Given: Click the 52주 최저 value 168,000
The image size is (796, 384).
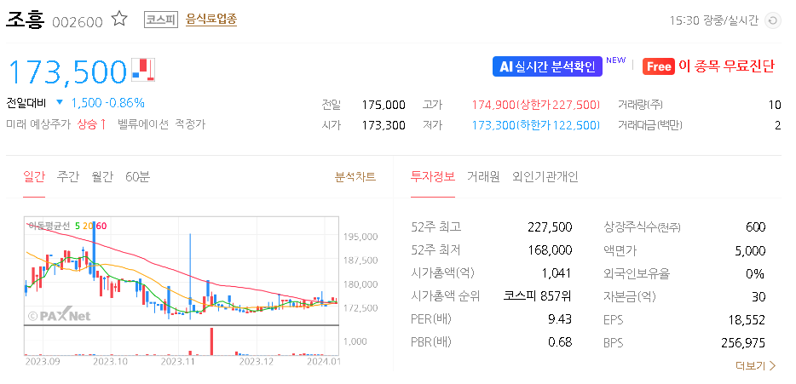Looking at the screenshot, I should [x=550, y=250].
